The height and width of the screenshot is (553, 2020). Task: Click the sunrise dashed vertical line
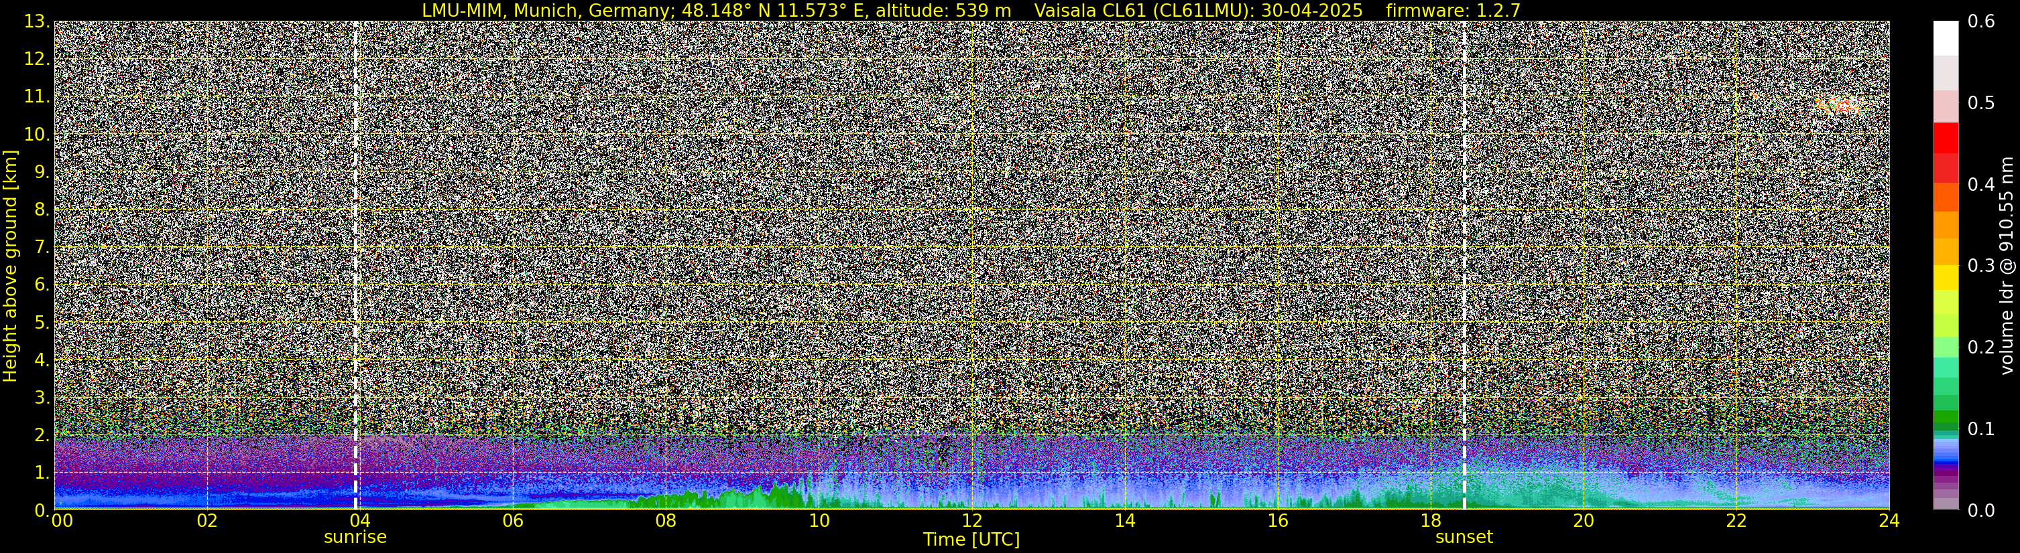355,264
